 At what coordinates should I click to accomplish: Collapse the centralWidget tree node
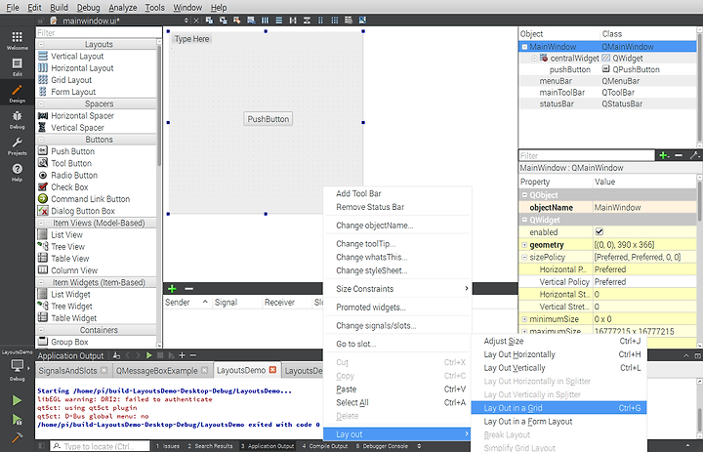534,59
